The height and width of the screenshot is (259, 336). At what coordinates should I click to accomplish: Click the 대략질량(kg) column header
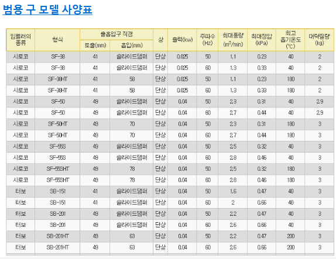tap(319, 40)
